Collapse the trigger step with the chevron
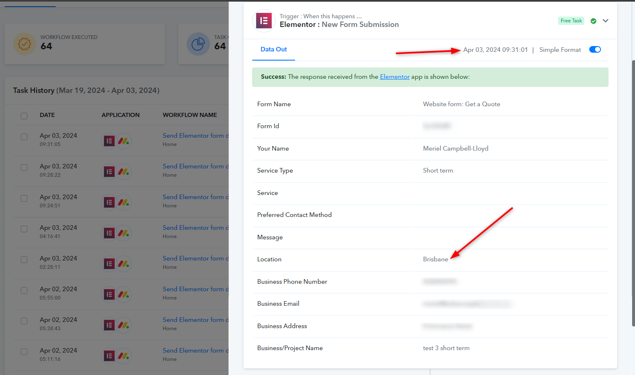 pos(605,21)
